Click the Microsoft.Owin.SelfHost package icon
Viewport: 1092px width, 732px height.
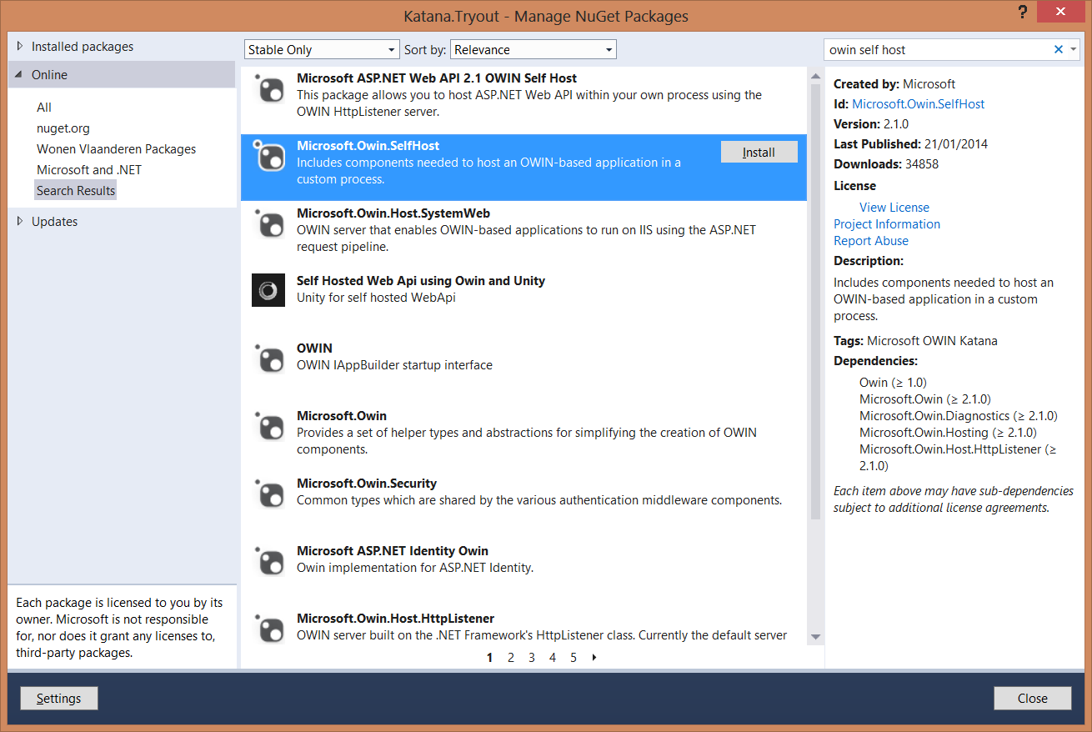[268, 154]
